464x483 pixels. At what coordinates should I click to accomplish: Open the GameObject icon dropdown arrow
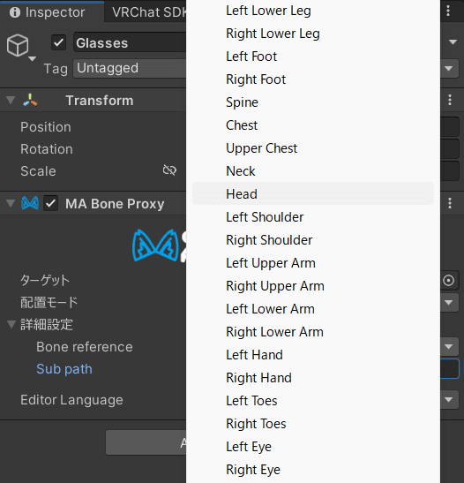click(x=33, y=58)
